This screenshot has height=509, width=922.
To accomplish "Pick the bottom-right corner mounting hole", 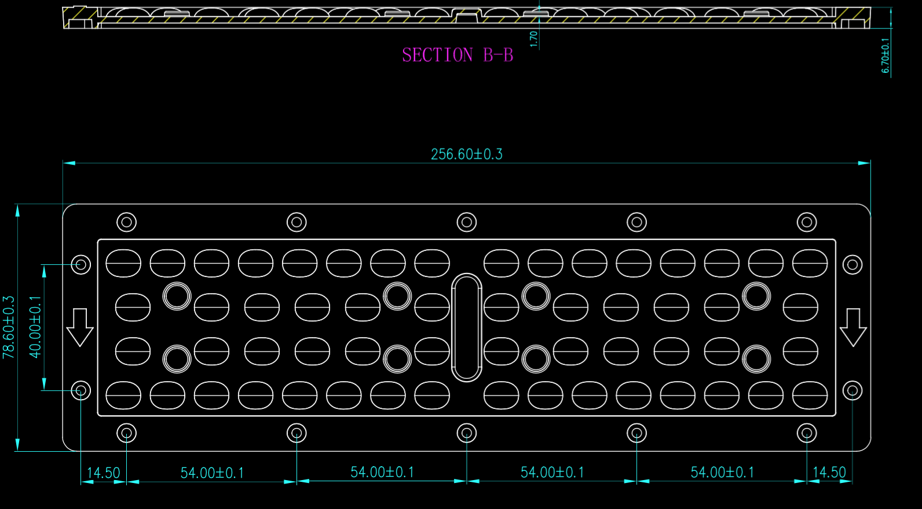I will (x=807, y=433).
